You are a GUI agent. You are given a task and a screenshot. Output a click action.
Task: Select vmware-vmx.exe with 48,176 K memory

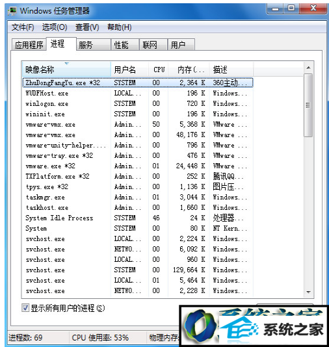click(138, 135)
